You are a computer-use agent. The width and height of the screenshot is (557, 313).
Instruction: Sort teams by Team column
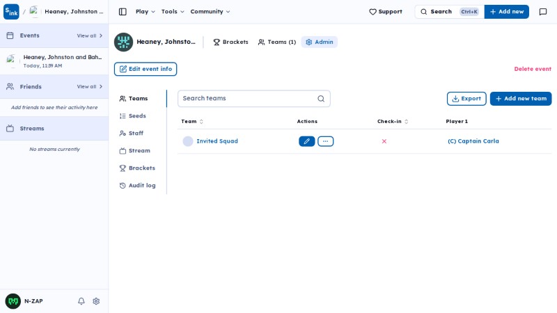192,121
